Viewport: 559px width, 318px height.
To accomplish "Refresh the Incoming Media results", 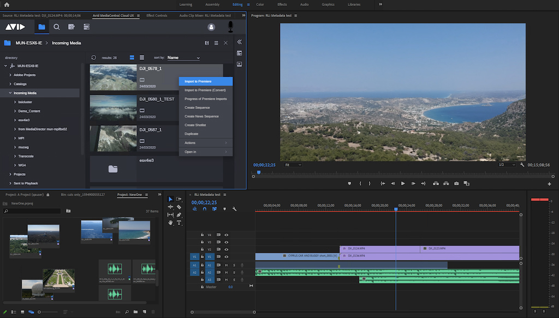I will coord(93,58).
